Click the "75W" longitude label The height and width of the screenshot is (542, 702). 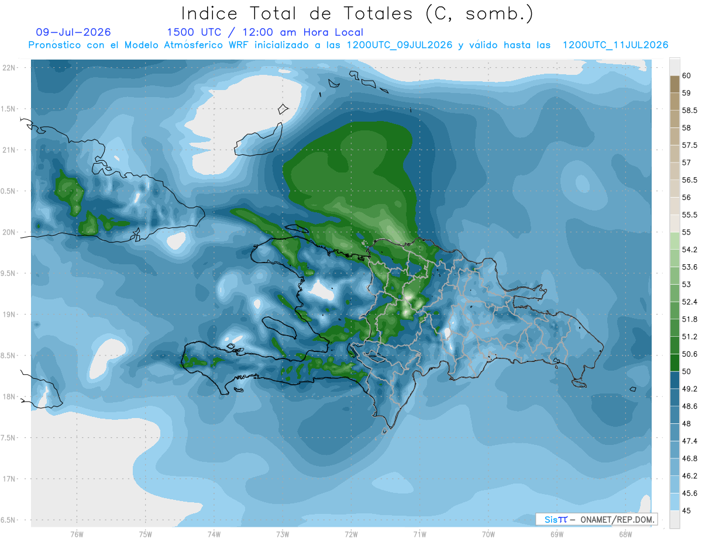click(x=146, y=534)
